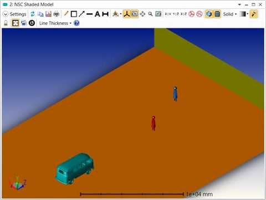
Task: Toggle the fit-to-window frame button
Action: 16,23
